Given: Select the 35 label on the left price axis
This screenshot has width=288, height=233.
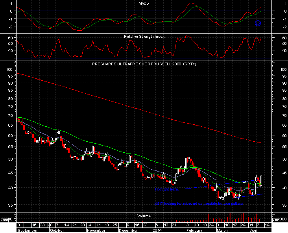Looking at the screenshot, I should coord(10,205).
